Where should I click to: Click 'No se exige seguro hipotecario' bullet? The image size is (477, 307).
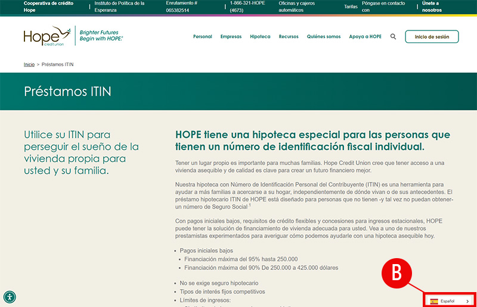coord(219,283)
